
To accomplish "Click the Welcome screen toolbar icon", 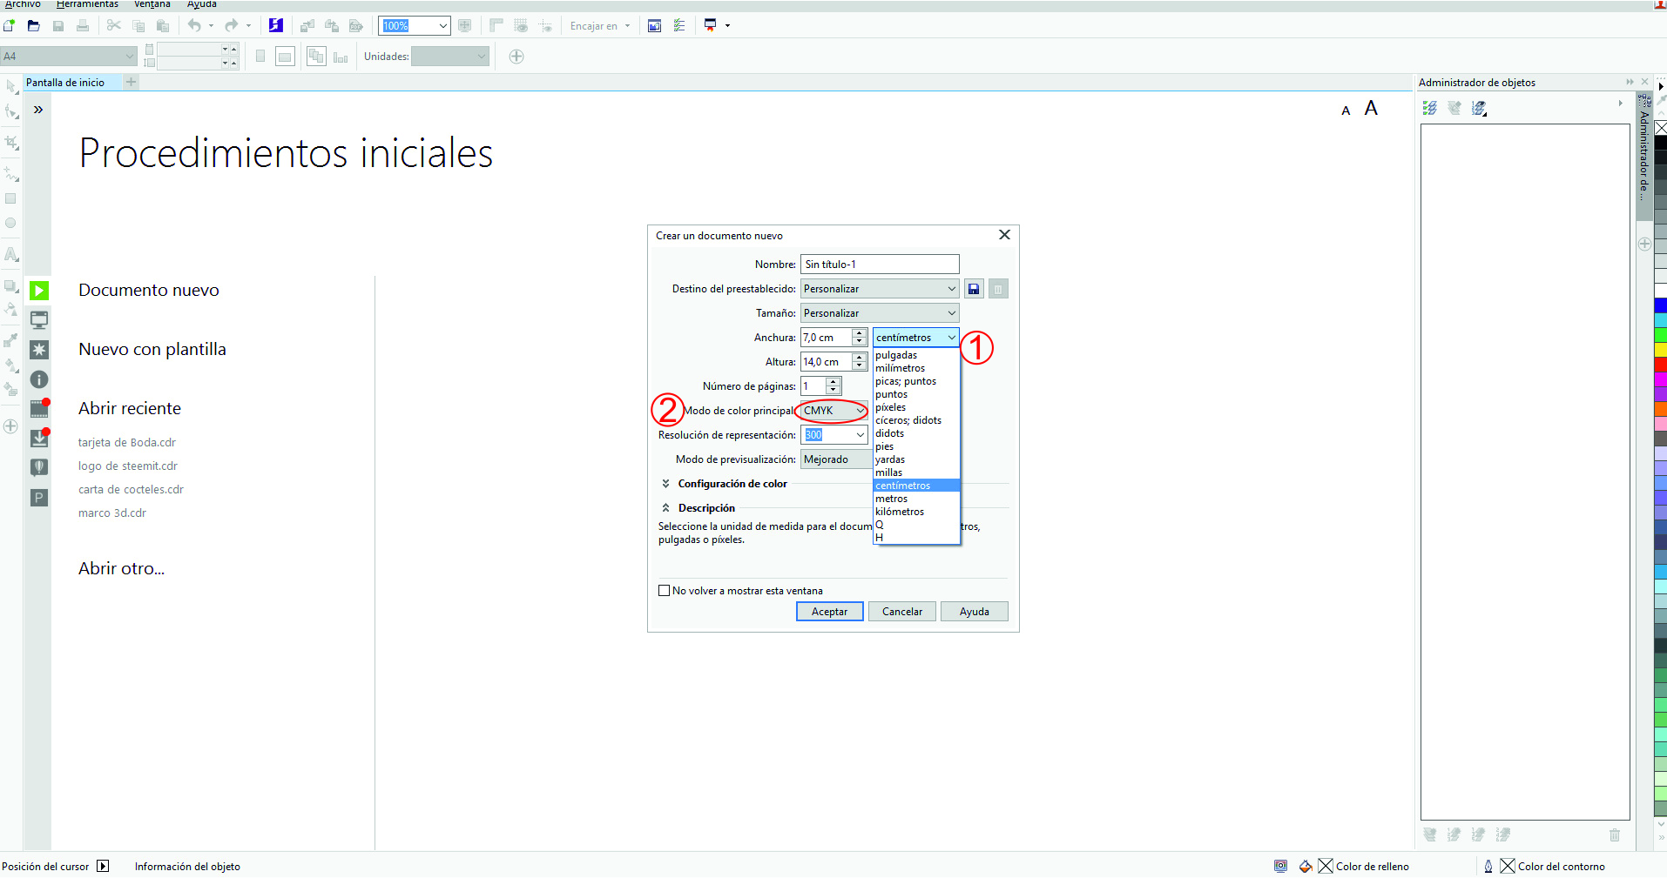I will (655, 25).
